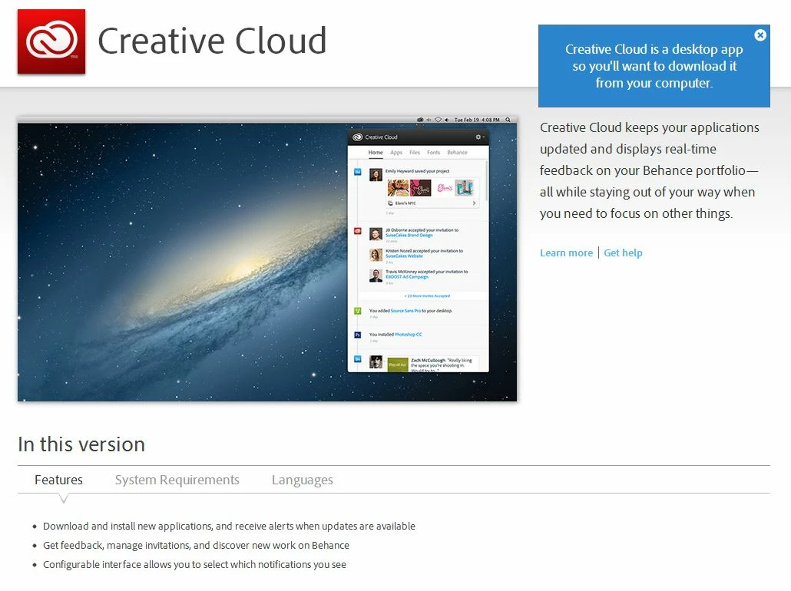
Task: Open the Get help link
Action: click(623, 253)
